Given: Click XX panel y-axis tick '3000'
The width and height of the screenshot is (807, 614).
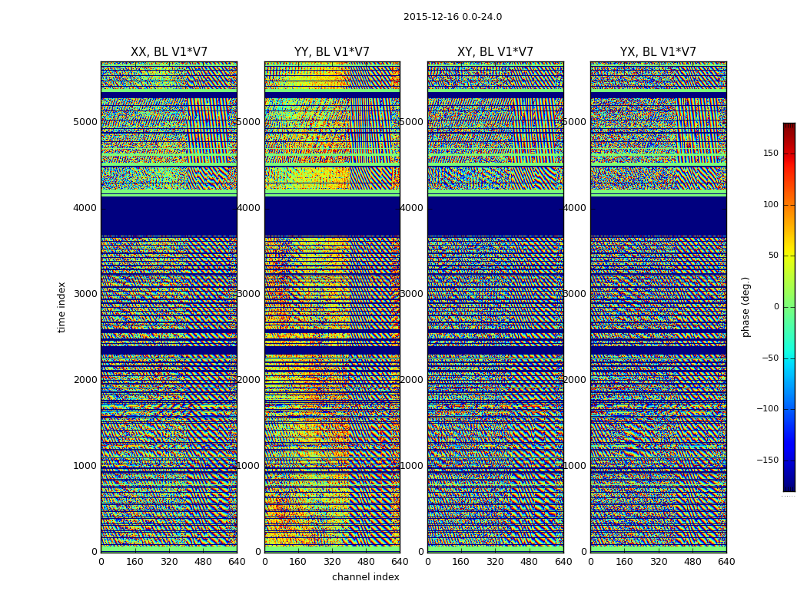Looking at the screenshot, I should tap(85, 294).
